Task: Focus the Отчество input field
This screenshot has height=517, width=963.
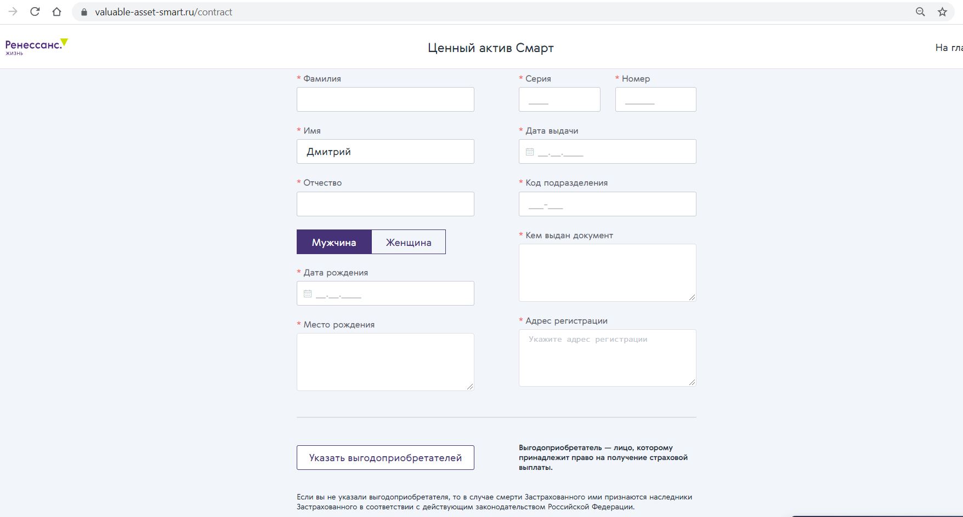Action: (x=386, y=204)
